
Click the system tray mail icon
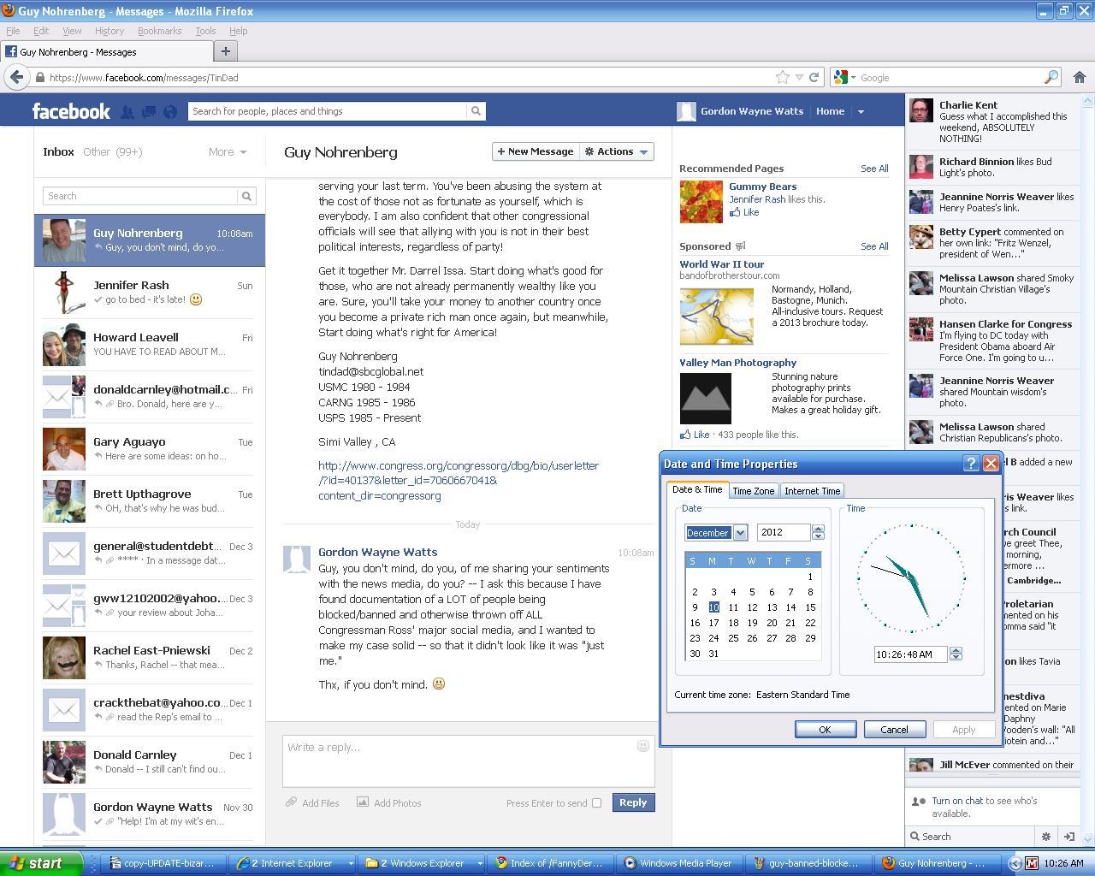point(1032,863)
